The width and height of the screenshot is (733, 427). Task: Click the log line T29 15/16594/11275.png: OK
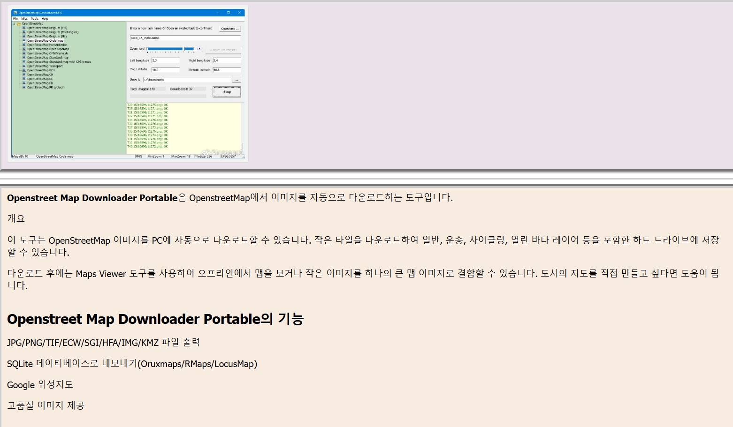coord(147,105)
